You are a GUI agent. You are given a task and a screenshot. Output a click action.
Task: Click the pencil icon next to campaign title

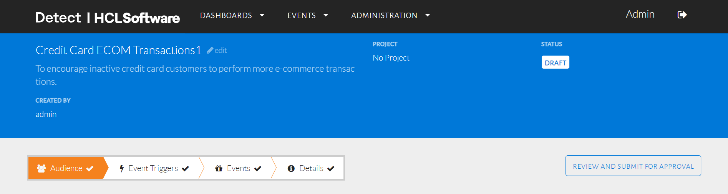pyautogui.click(x=210, y=50)
